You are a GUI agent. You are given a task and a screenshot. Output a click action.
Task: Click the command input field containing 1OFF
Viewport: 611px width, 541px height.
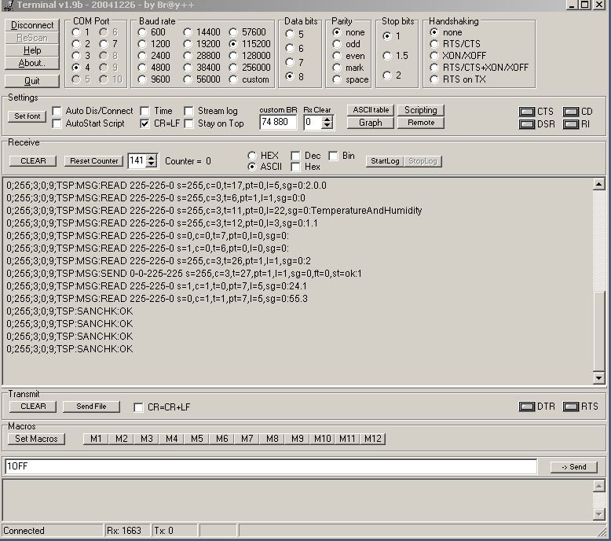[x=270, y=466]
